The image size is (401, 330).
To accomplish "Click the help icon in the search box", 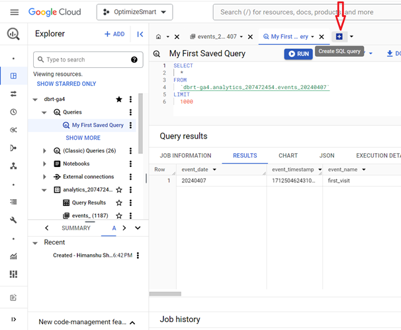I will click(x=134, y=60).
